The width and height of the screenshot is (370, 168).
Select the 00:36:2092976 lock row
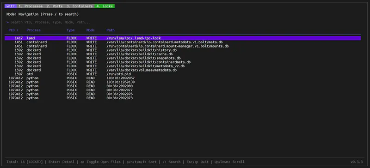(183, 94)
